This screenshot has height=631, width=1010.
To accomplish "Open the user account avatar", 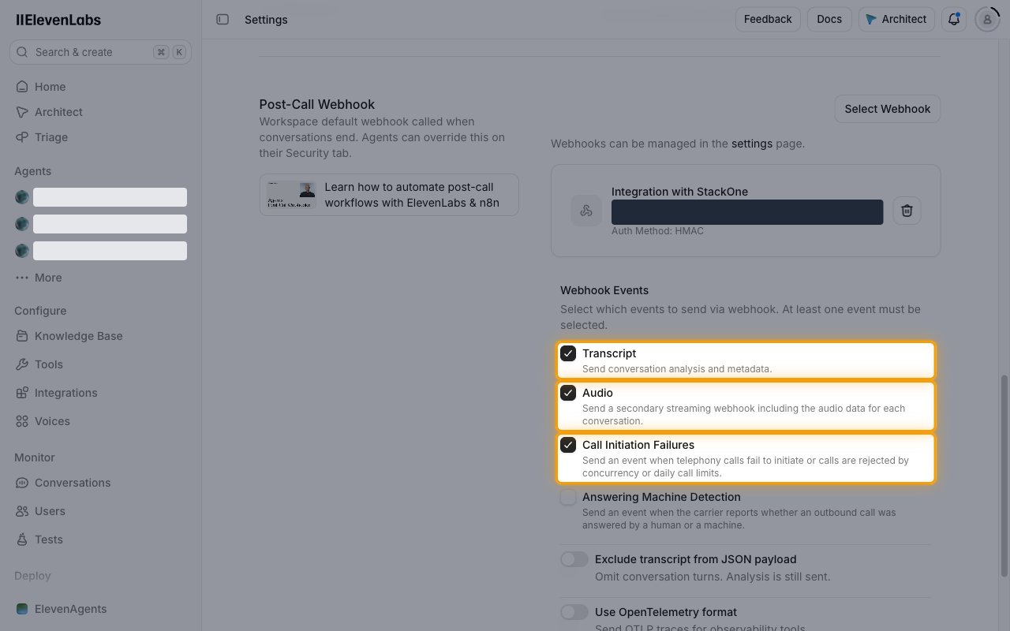I will [987, 19].
